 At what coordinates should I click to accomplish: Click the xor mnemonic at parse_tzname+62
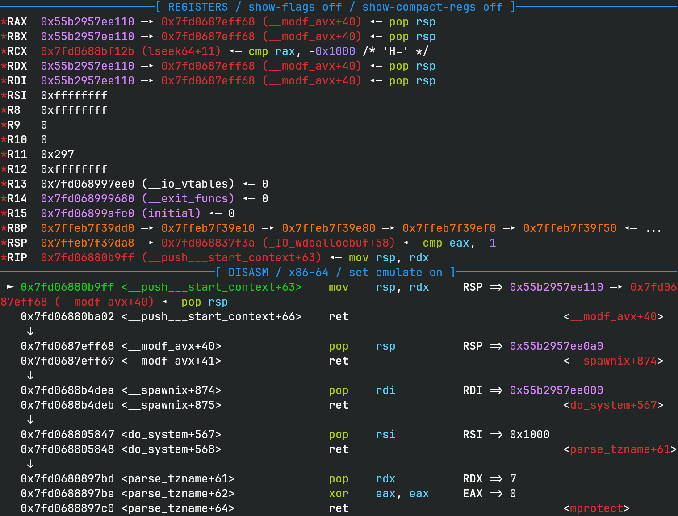339,494
